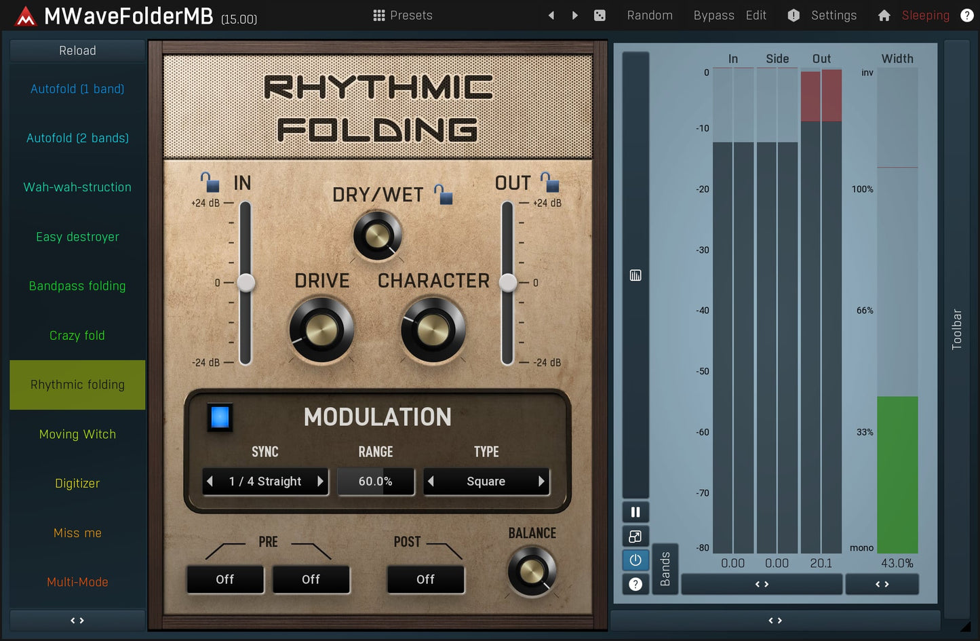The width and height of the screenshot is (980, 641).
Task: Expand the vertical Toolbar panel
Action: click(x=956, y=329)
